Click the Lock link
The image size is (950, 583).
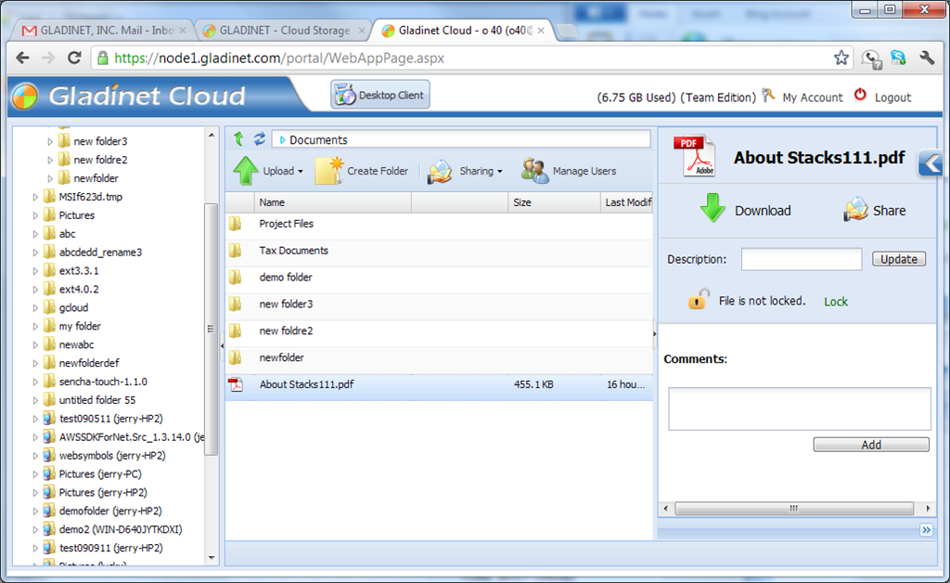836,301
